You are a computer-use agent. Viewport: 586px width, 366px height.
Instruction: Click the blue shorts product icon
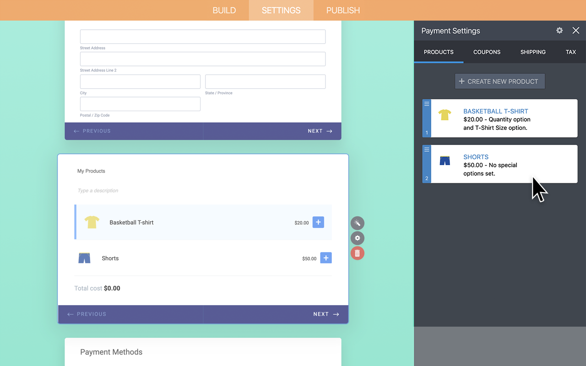point(444,161)
